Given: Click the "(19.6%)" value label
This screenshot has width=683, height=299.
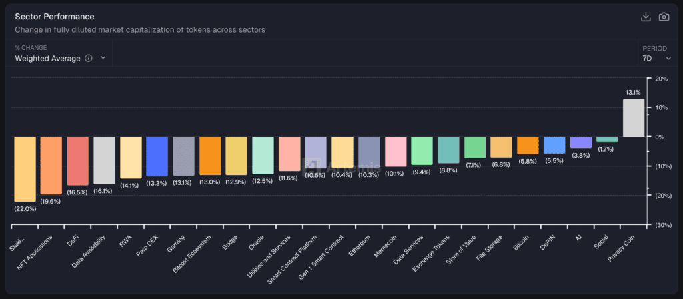Looking at the screenshot, I should pyautogui.click(x=51, y=202).
